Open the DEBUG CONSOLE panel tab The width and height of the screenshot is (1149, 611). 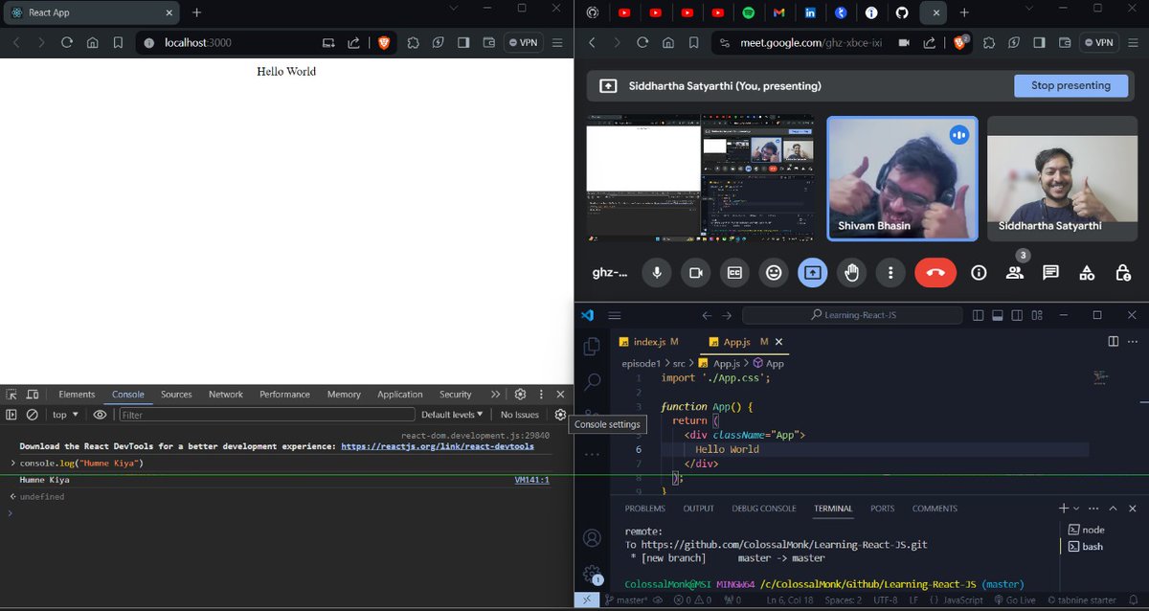pyautogui.click(x=764, y=509)
